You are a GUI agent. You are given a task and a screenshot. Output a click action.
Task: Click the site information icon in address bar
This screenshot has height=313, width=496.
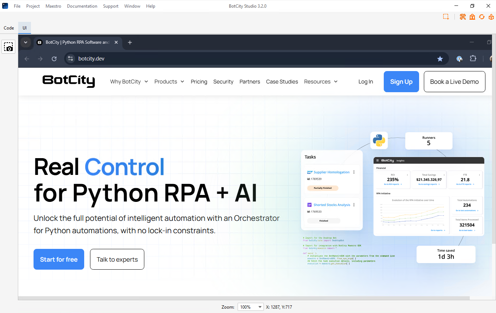point(71,59)
